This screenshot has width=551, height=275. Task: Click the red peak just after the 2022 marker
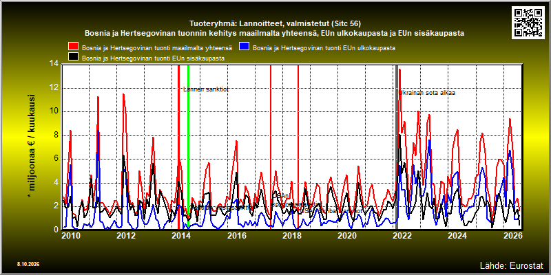tap(400, 70)
